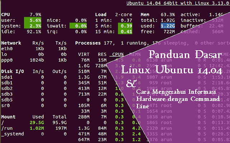Select the /run used value 1.02M
230x143 pixels.
(37, 128)
